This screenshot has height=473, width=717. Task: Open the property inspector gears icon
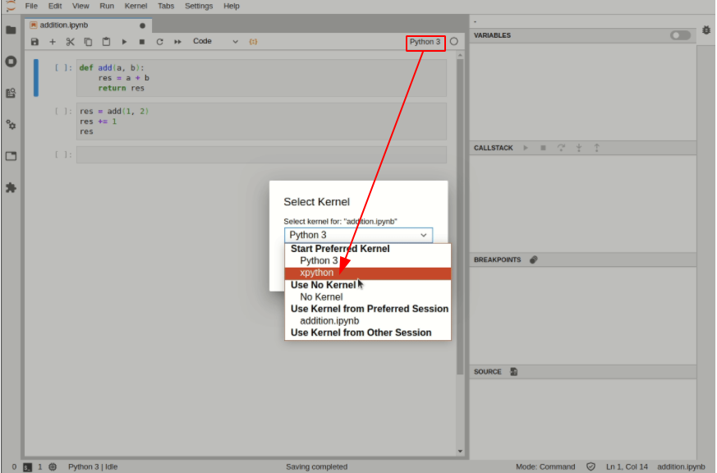tap(11, 124)
